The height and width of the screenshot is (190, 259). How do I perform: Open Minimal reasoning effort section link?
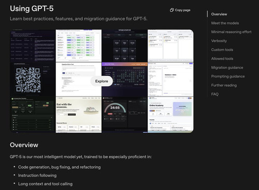coord(231,32)
